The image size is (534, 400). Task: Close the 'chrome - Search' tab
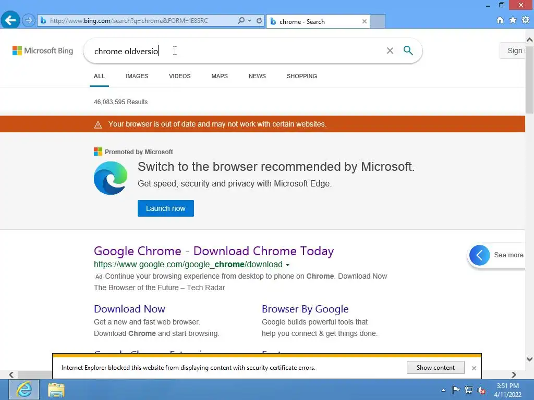point(365,21)
